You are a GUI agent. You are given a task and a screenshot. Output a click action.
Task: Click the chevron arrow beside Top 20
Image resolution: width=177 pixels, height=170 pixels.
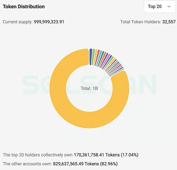click(x=169, y=7)
